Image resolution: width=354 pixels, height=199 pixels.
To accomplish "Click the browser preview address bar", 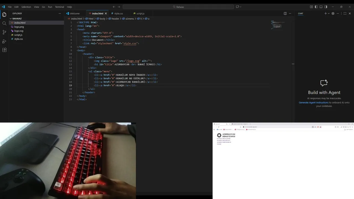I will (277, 127).
